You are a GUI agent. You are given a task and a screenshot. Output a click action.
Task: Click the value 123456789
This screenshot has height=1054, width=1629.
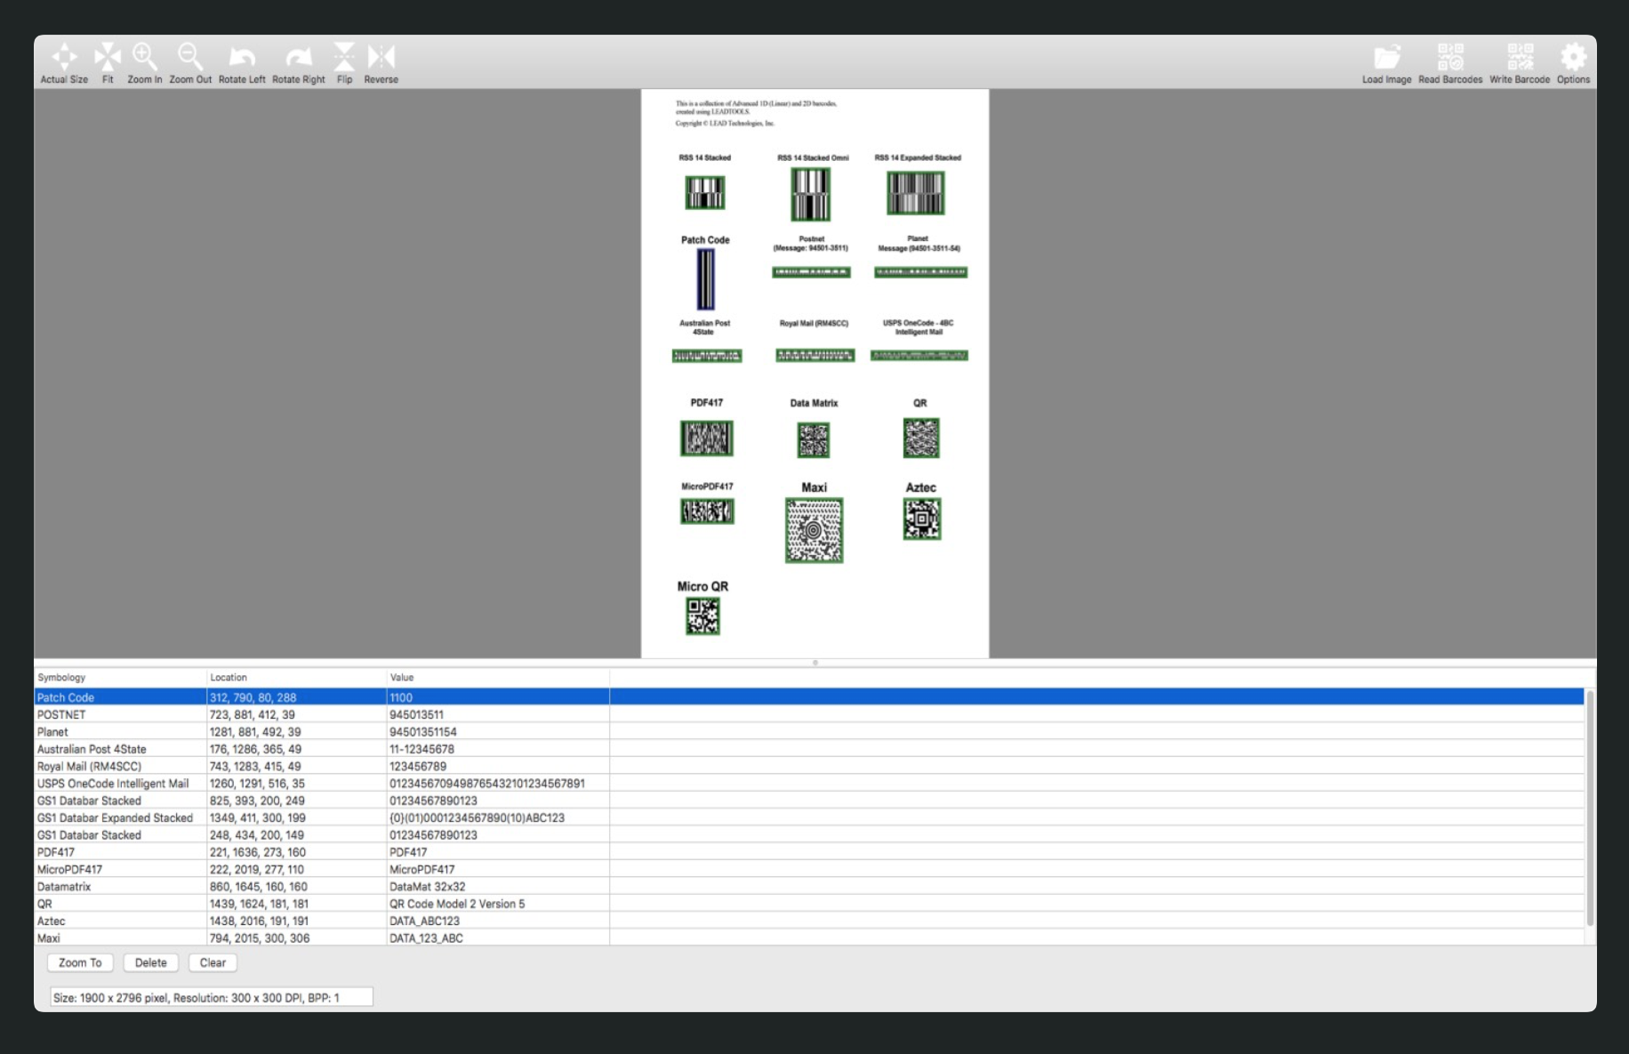(418, 766)
